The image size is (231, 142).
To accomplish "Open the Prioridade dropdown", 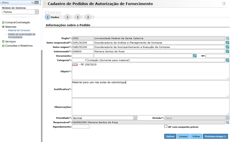I will [x=104, y=118].
